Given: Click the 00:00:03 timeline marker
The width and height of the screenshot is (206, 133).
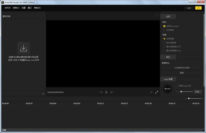Looking at the screenshot, I should [29, 104].
